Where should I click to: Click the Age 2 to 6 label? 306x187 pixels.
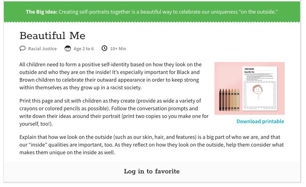(x=83, y=49)
